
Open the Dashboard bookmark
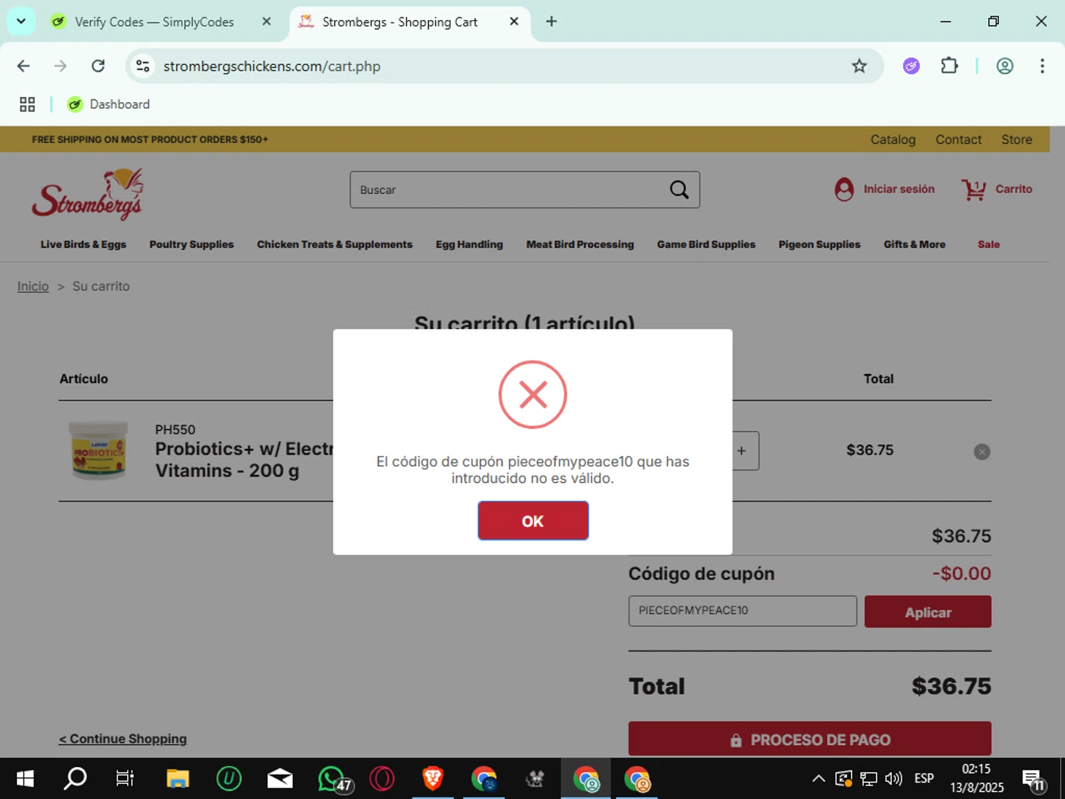(x=109, y=104)
